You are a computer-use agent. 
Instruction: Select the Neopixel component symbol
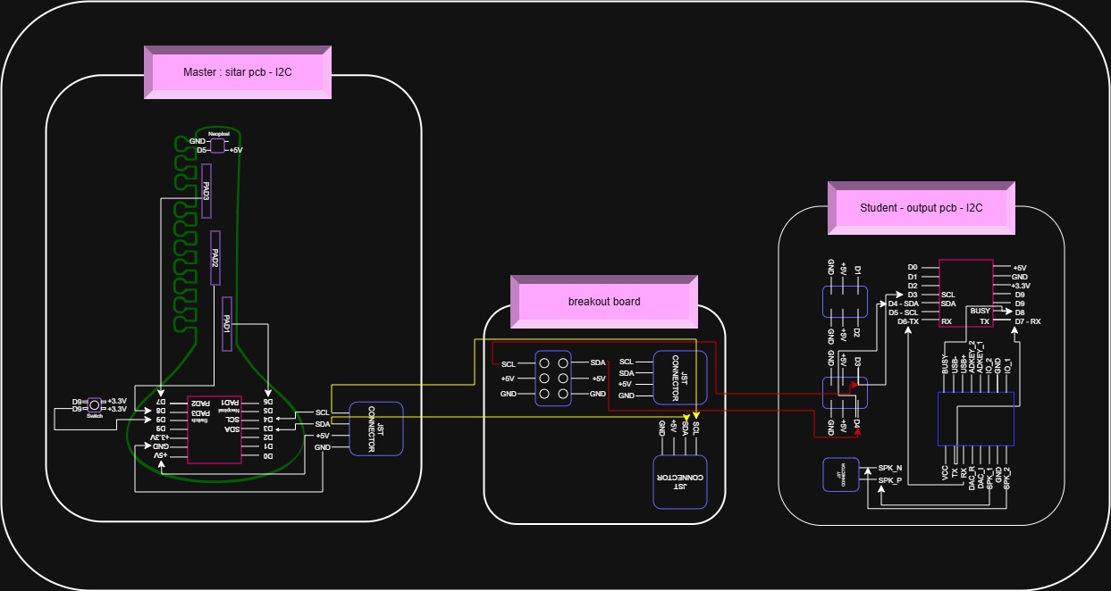(x=218, y=146)
